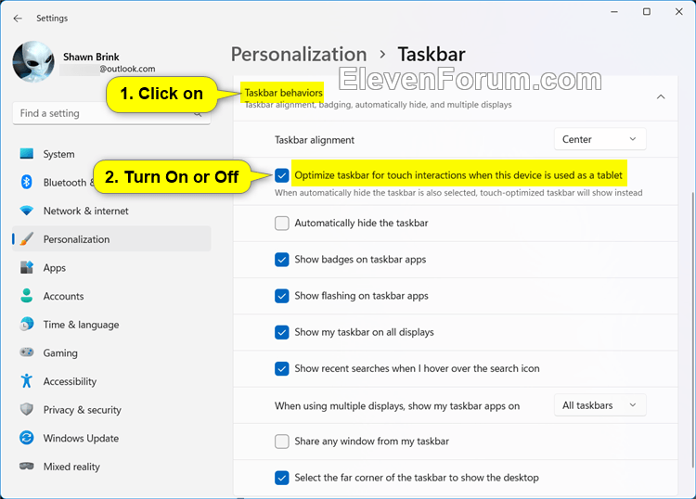Open System settings category
696x499 pixels.
click(111, 154)
